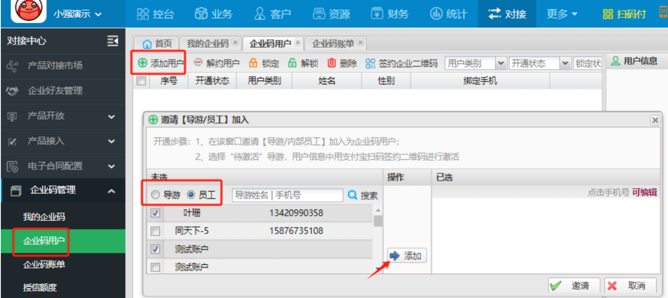The height and width of the screenshot is (298, 668).
Task: Click the 锁定状态 filter box
Action: (587, 63)
